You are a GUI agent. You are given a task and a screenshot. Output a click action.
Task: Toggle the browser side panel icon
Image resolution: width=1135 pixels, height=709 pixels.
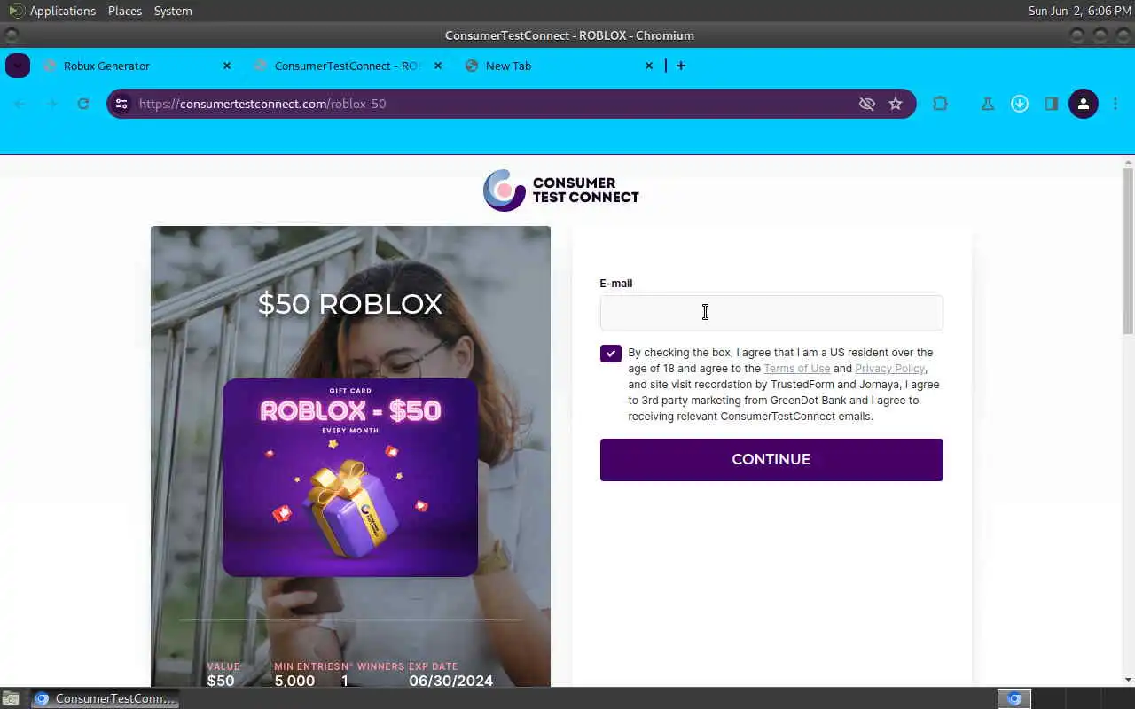(1051, 104)
